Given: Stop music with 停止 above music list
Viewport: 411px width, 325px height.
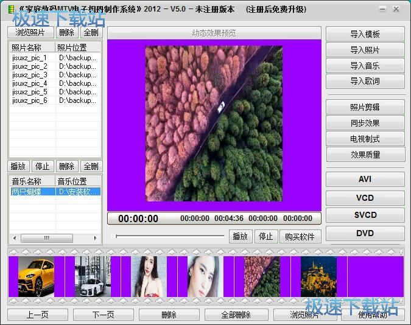Looking at the screenshot, I should [43, 166].
